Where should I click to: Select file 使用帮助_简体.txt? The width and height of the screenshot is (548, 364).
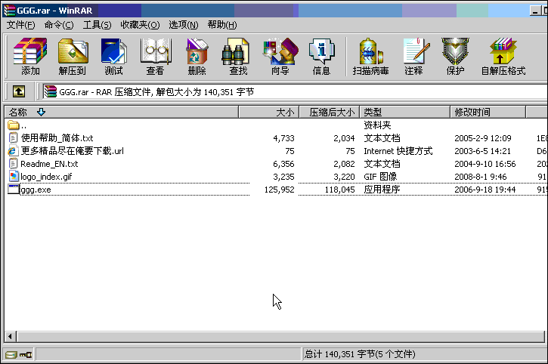coord(57,138)
